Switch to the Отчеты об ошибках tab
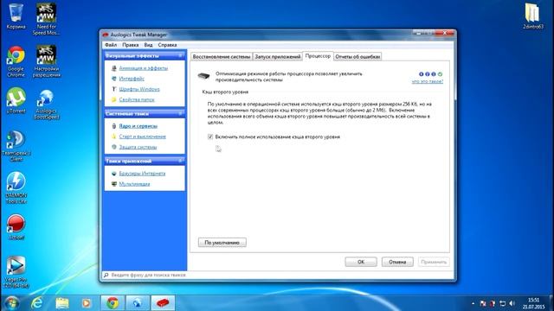Image resolution: width=554 pixels, height=311 pixels. tap(358, 56)
